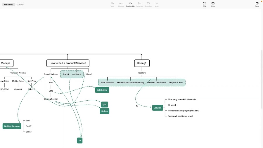
Task: Select the "High Price" node
Action: pyautogui.click(x=32, y=81)
